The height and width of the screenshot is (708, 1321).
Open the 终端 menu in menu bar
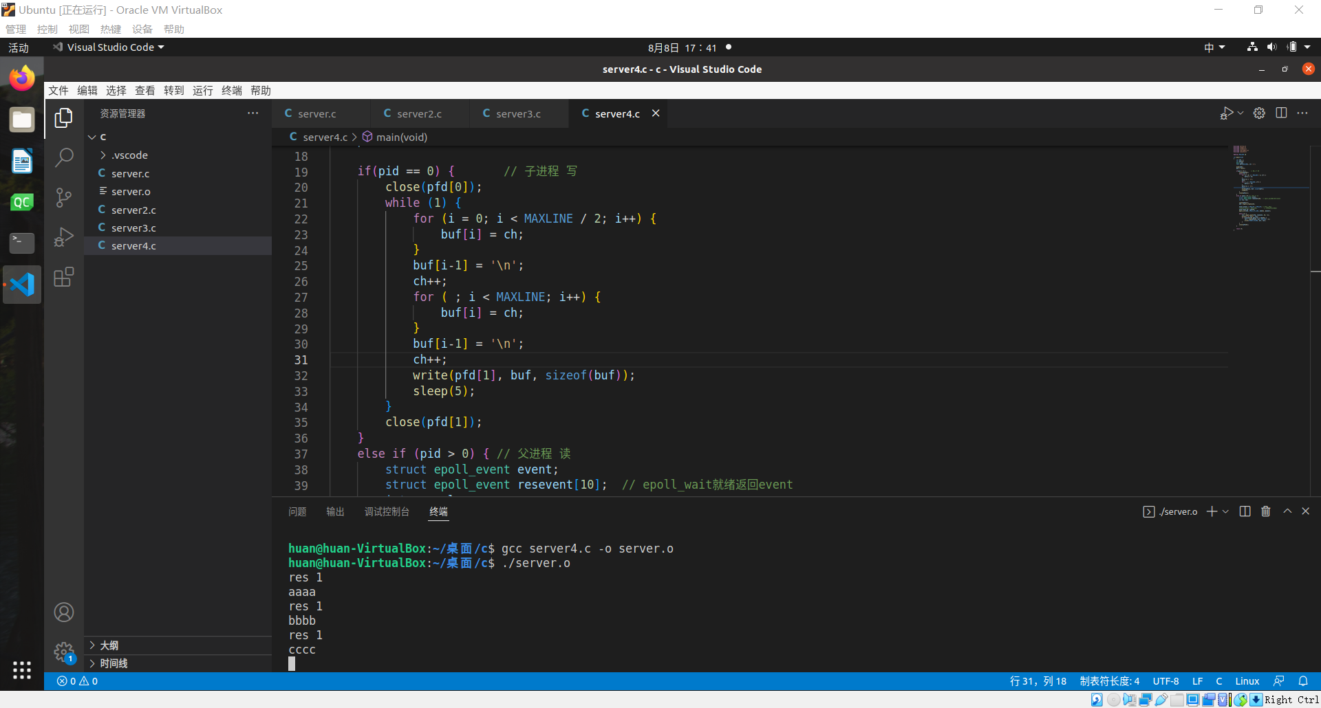pos(232,91)
